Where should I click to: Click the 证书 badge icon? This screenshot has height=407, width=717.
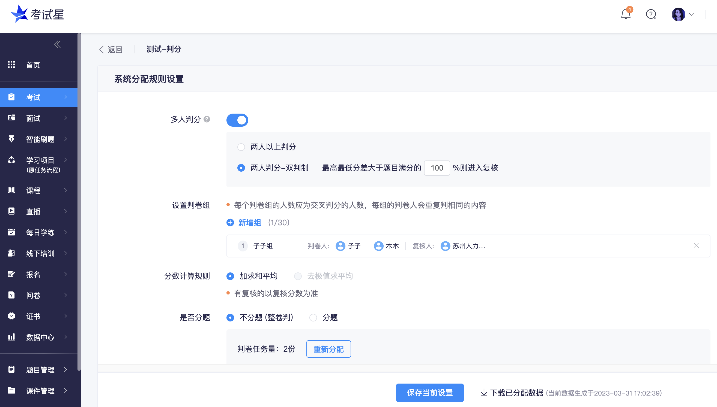point(11,316)
